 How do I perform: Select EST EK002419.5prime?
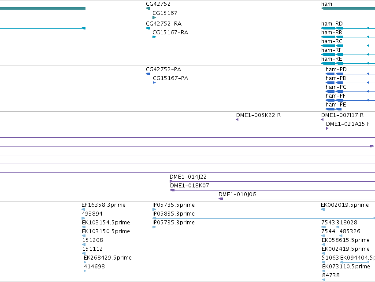[345, 249]
